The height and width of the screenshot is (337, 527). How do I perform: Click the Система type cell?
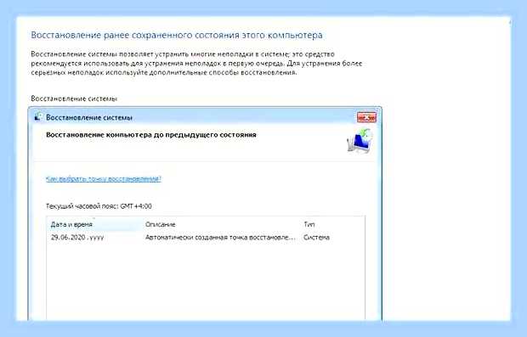316,238
